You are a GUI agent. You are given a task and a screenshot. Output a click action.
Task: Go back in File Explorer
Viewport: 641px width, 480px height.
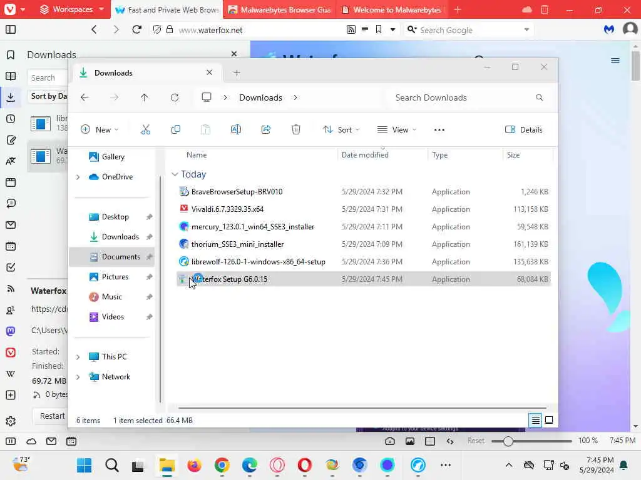point(85,97)
